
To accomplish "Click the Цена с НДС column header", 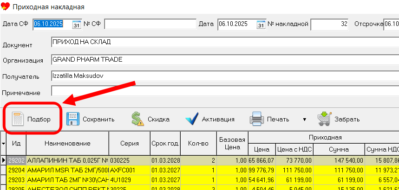I will 294,149.
